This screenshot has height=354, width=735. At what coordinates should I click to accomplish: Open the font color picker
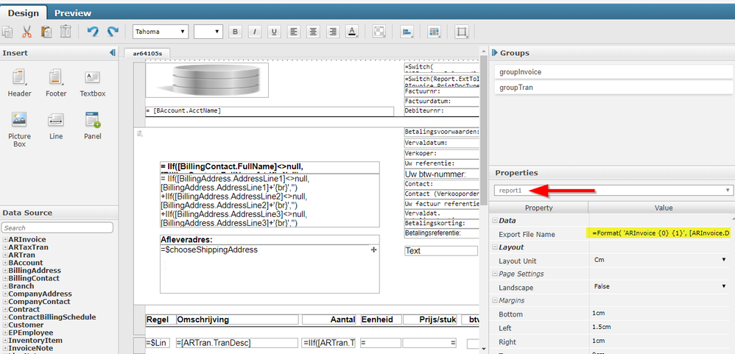tap(352, 32)
